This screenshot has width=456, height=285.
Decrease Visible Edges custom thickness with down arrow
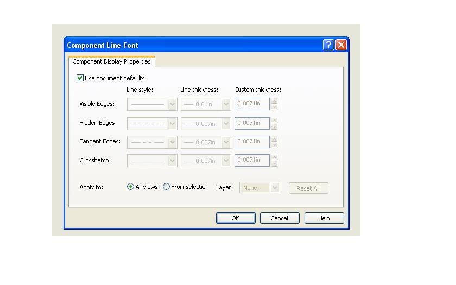275,107
